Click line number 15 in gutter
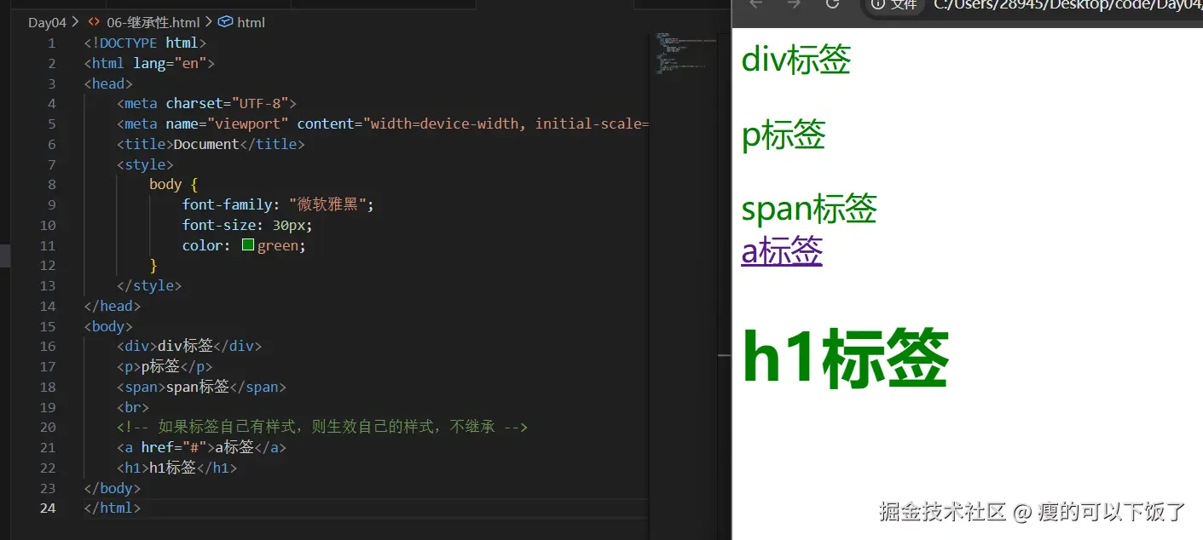This screenshot has height=540, width=1203. click(x=48, y=326)
